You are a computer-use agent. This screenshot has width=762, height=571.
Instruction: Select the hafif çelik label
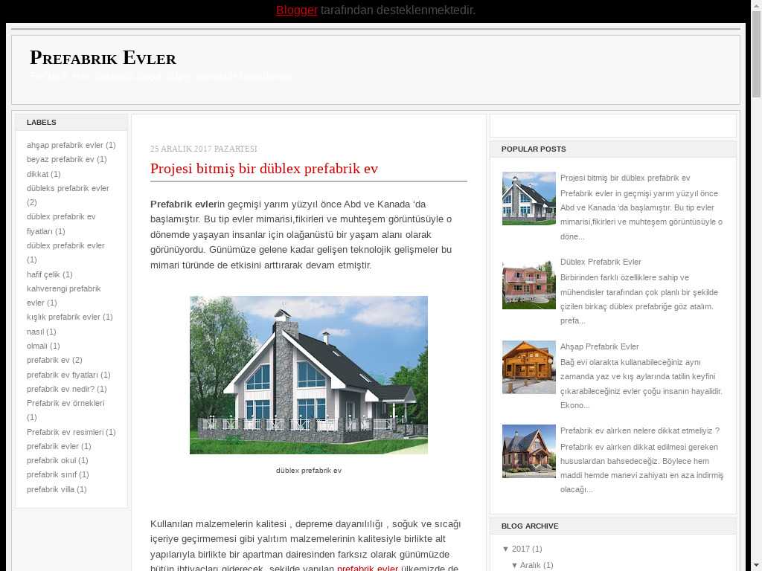[43, 274]
